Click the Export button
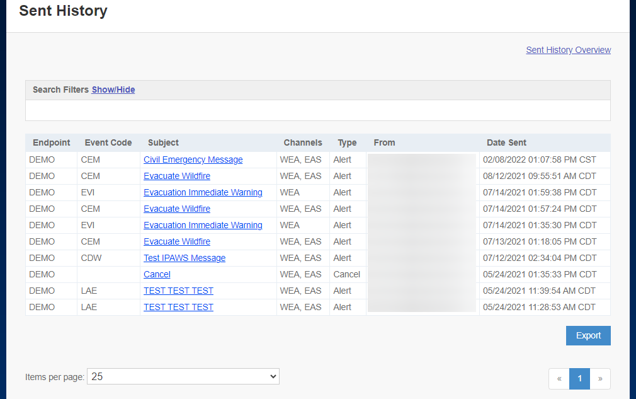This screenshot has height=399, width=636. pyautogui.click(x=588, y=336)
